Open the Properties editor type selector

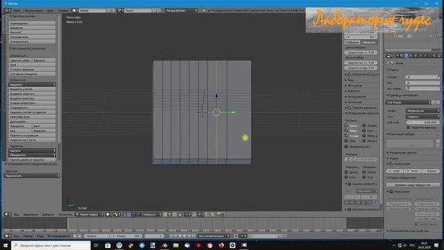point(390,56)
